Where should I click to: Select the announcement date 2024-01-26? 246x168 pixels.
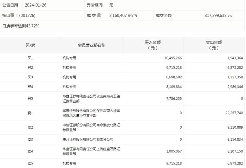point(35,5)
